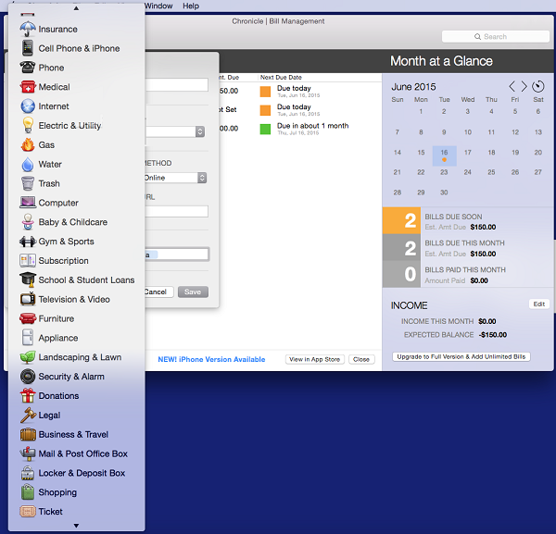Click NEW! iPhone Version Available link
Image resolution: width=556 pixels, height=534 pixels.
pyautogui.click(x=211, y=359)
